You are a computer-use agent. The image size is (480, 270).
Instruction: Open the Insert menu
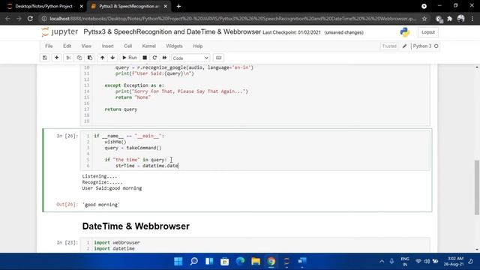click(107, 46)
